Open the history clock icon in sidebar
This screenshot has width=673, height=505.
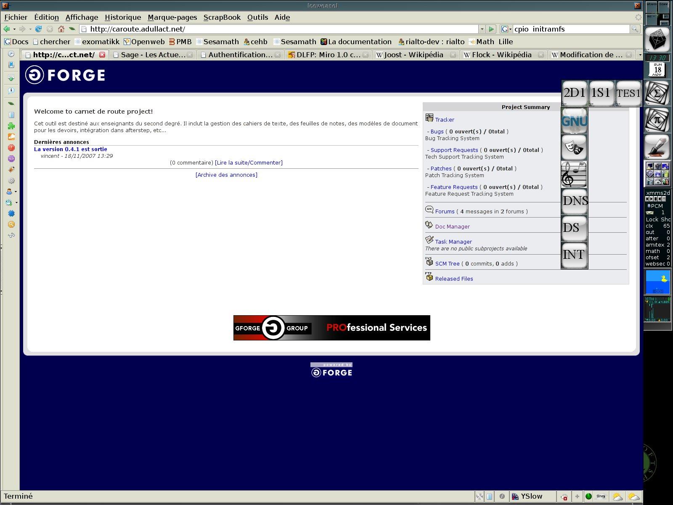pos(11,54)
